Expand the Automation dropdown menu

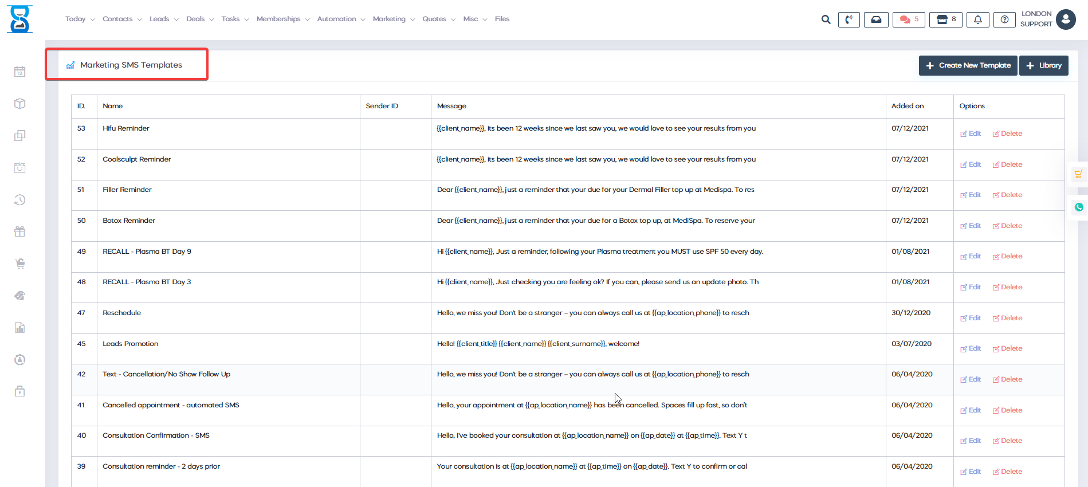(340, 19)
